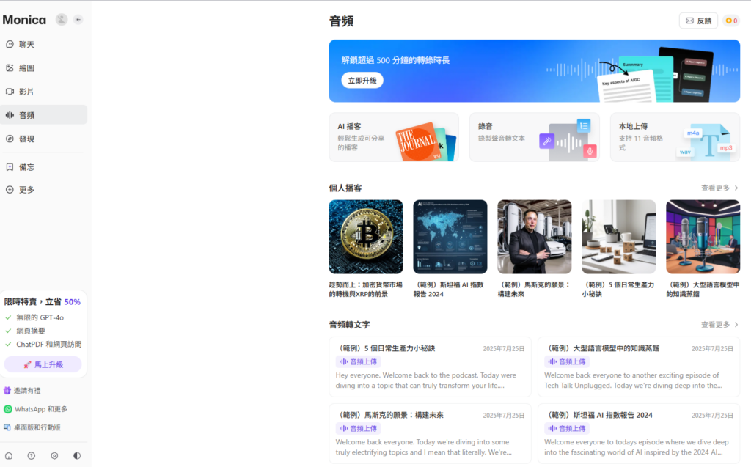Open transcript （範例）馬斯克的願景：構建未來
The image size is (751, 467).
tap(430, 433)
